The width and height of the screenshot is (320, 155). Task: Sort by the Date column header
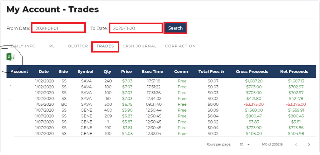[x=44, y=72]
